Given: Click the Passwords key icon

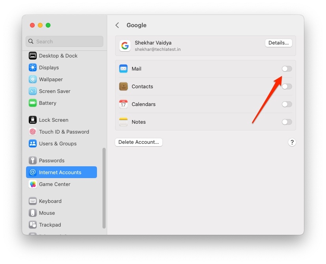Looking at the screenshot, I should tap(33, 160).
